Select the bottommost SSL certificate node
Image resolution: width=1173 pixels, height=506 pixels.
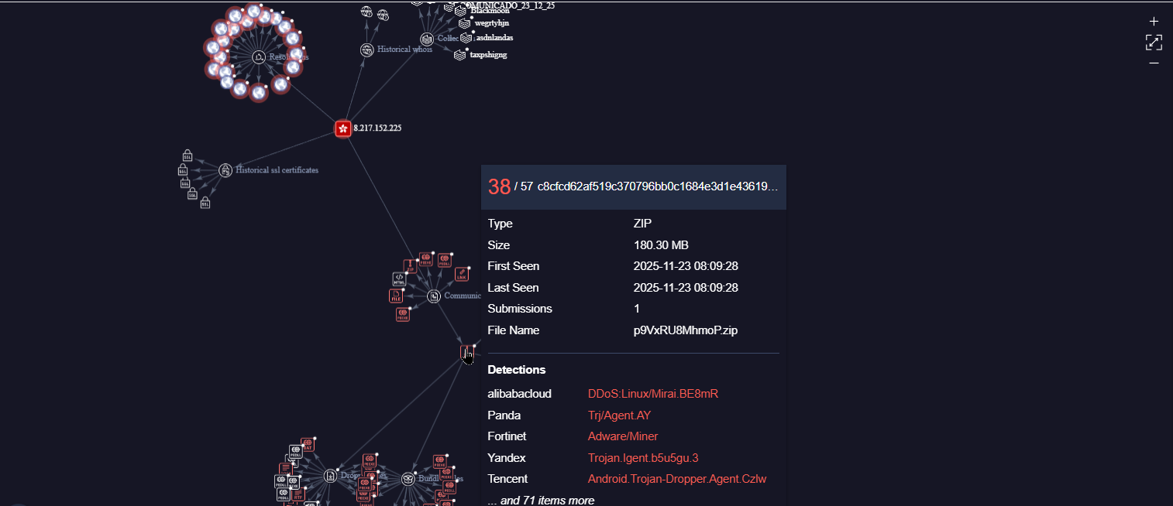point(205,203)
